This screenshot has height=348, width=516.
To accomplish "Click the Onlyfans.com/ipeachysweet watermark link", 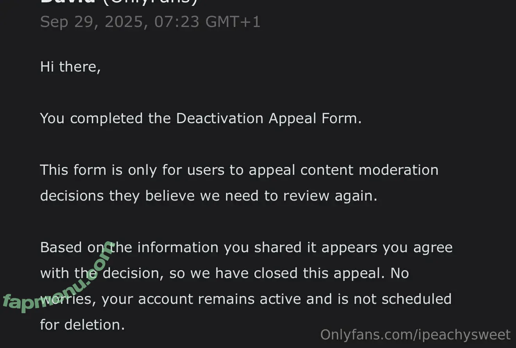I will [x=415, y=335].
